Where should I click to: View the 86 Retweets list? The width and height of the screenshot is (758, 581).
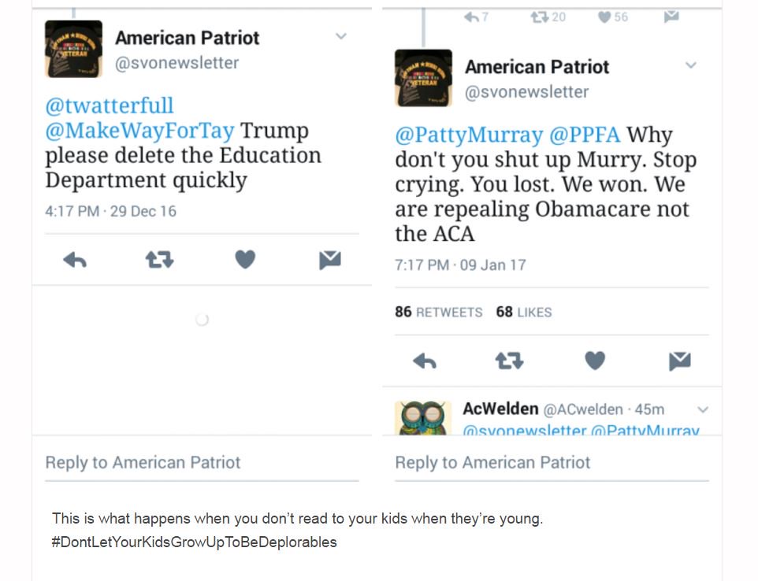pyautogui.click(x=438, y=312)
